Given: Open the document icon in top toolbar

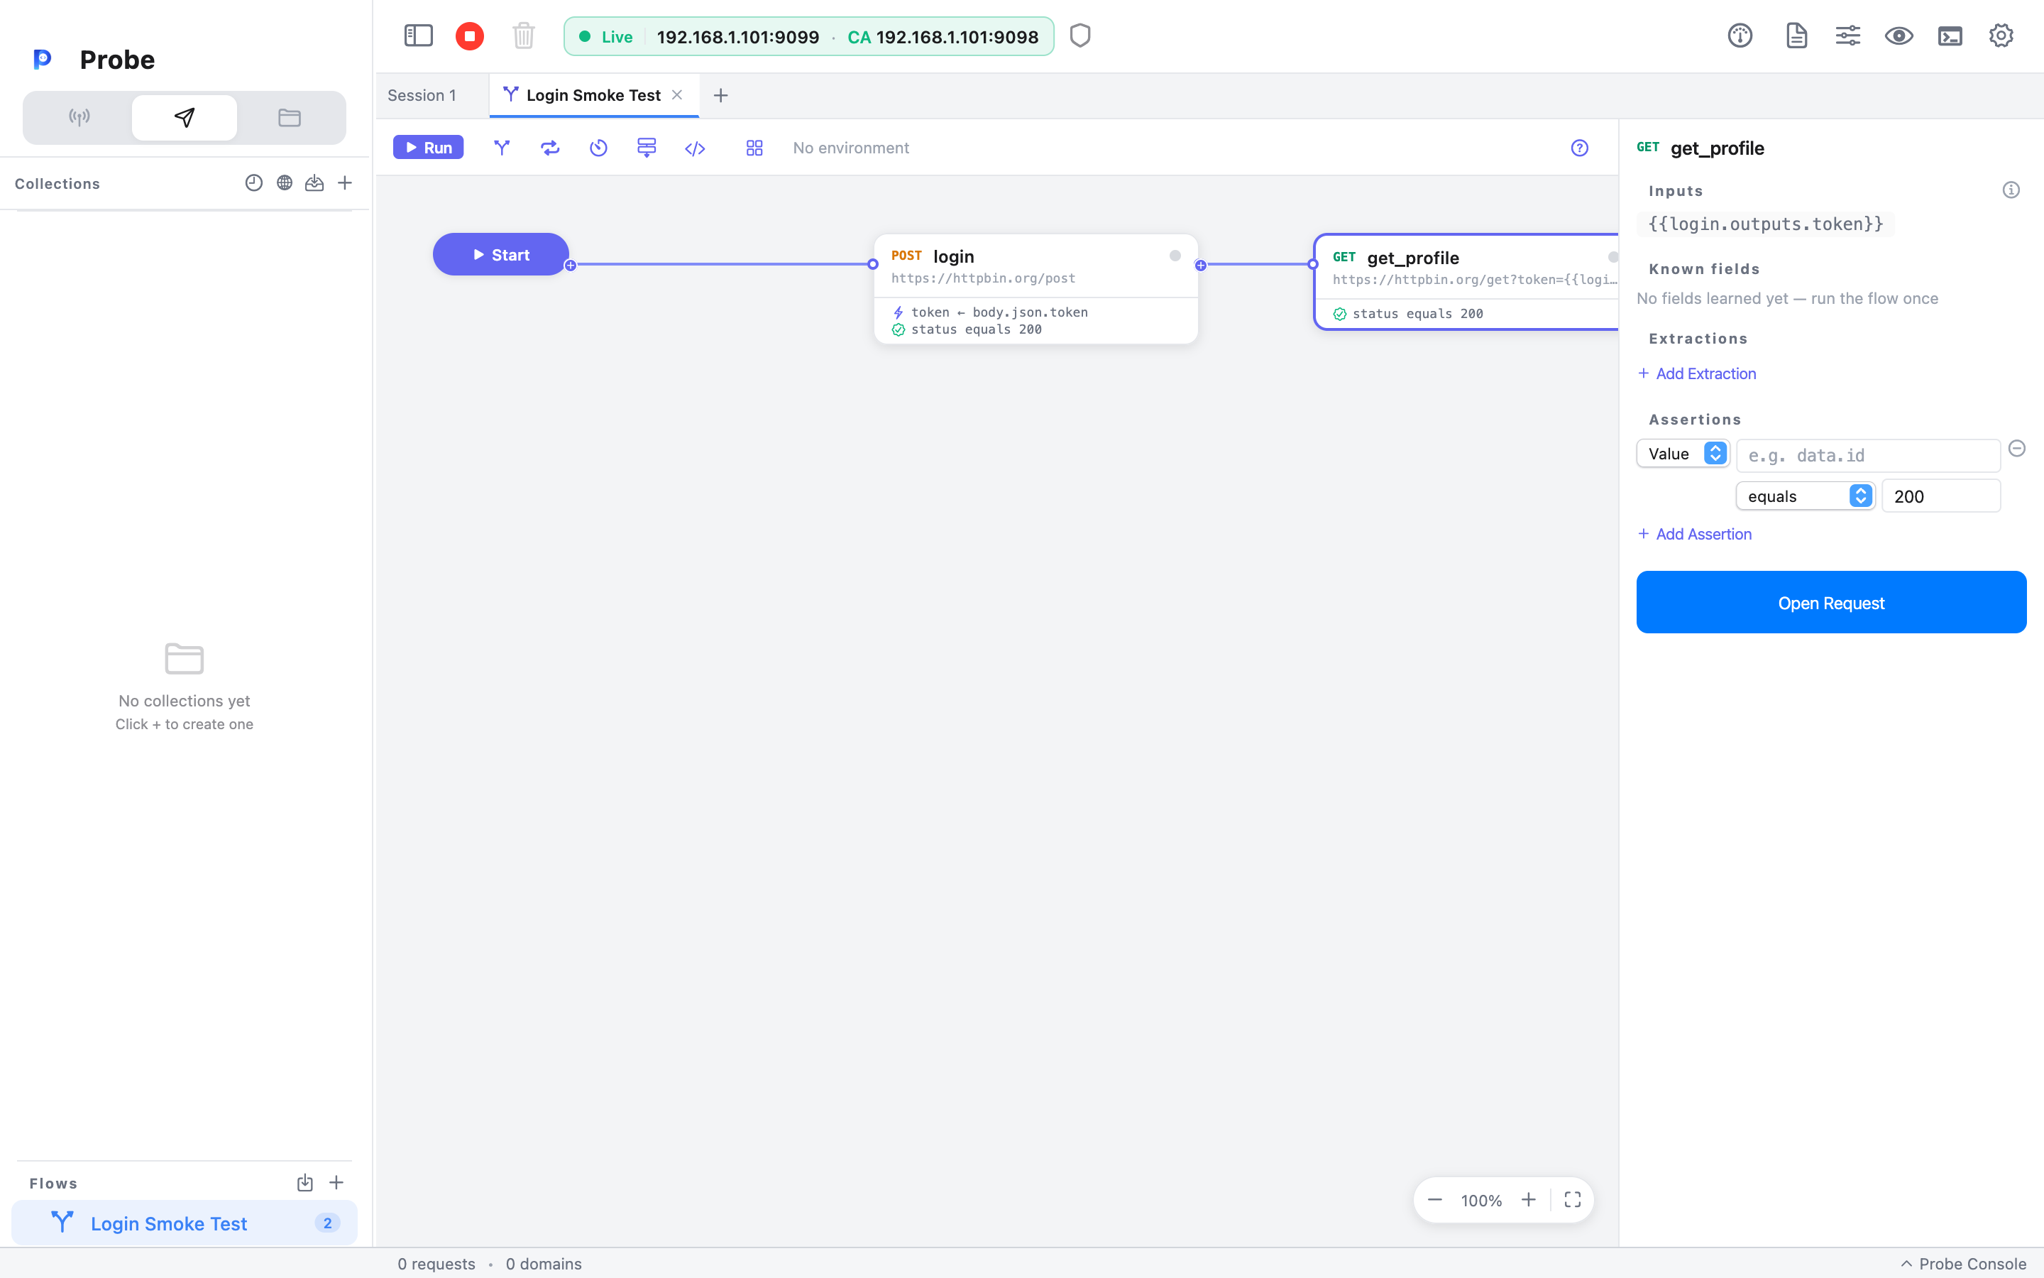Looking at the screenshot, I should tap(1796, 35).
